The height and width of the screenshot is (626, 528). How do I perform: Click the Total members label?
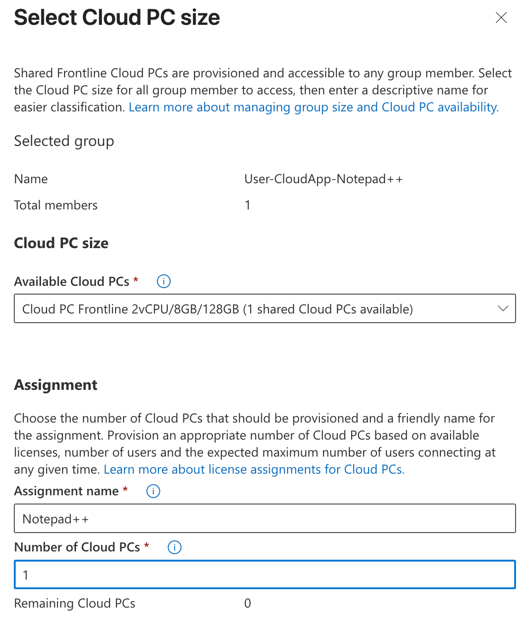click(56, 205)
